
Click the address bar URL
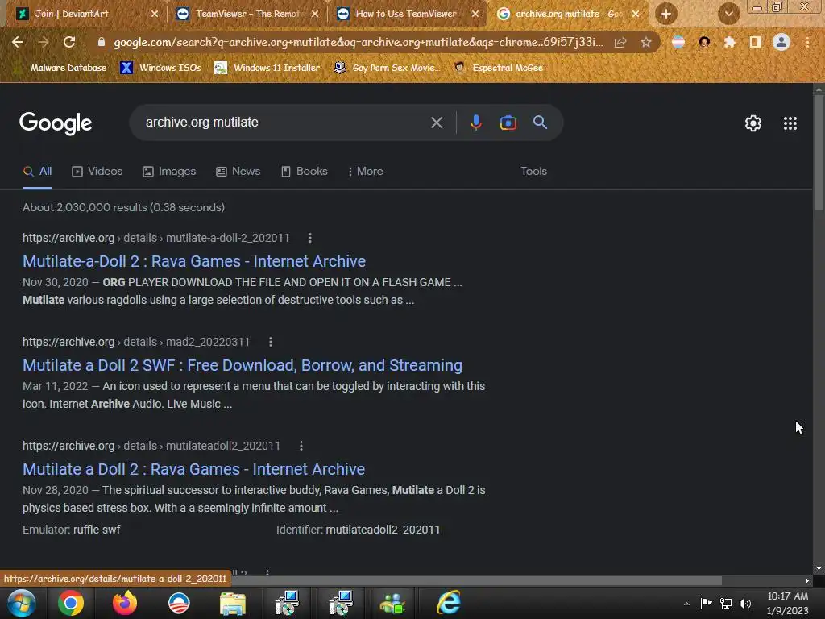point(358,42)
